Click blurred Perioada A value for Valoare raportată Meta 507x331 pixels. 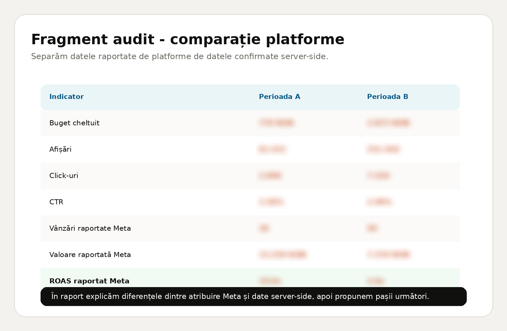click(283, 255)
